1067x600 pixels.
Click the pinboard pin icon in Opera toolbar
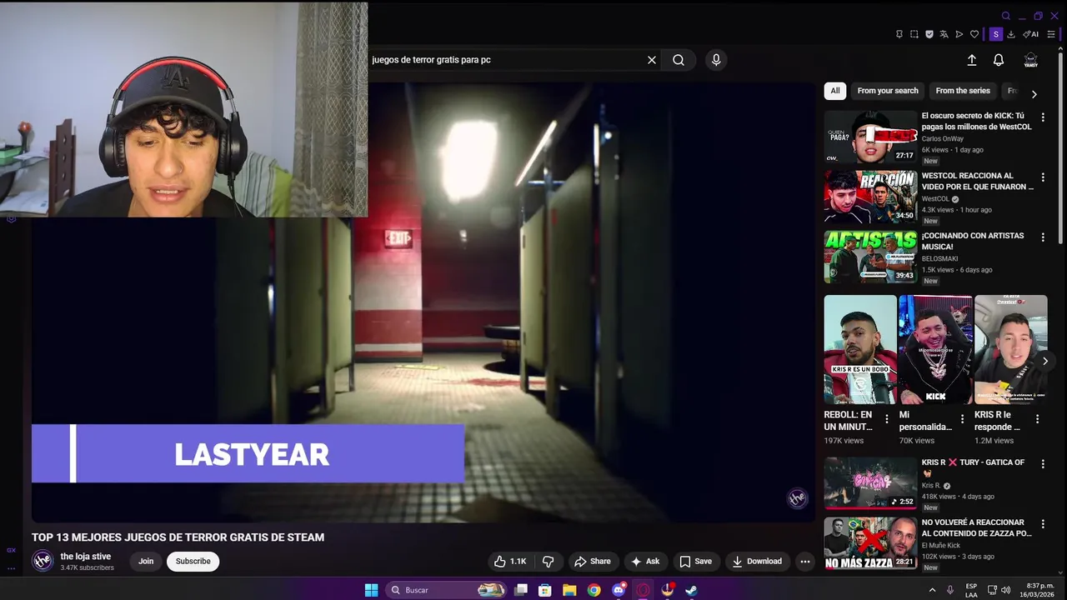[x=899, y=34]
